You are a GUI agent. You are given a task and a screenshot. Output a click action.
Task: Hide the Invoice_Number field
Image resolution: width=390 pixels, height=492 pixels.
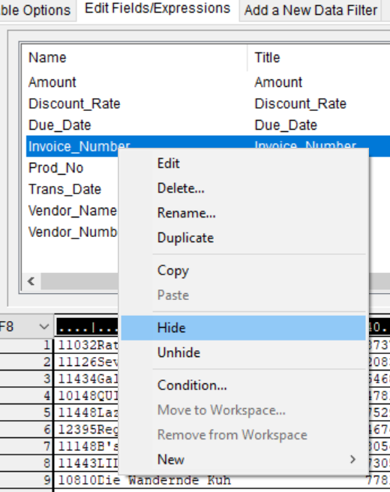pyautogui.click(x=243, y=328)
